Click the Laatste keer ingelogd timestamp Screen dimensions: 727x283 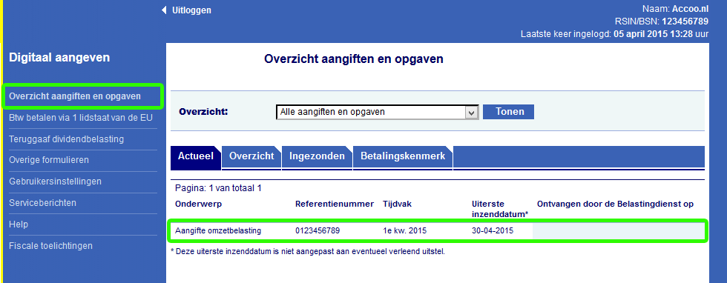614,34
